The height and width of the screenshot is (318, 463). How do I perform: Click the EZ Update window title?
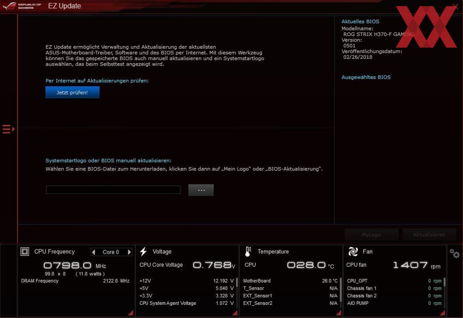click(x=65, y=6)
